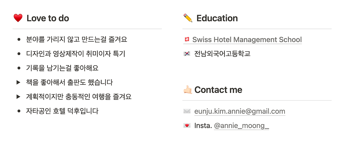Open the Swiss Hotel Management School link
The image size is (346, 145).
point(247,40)
